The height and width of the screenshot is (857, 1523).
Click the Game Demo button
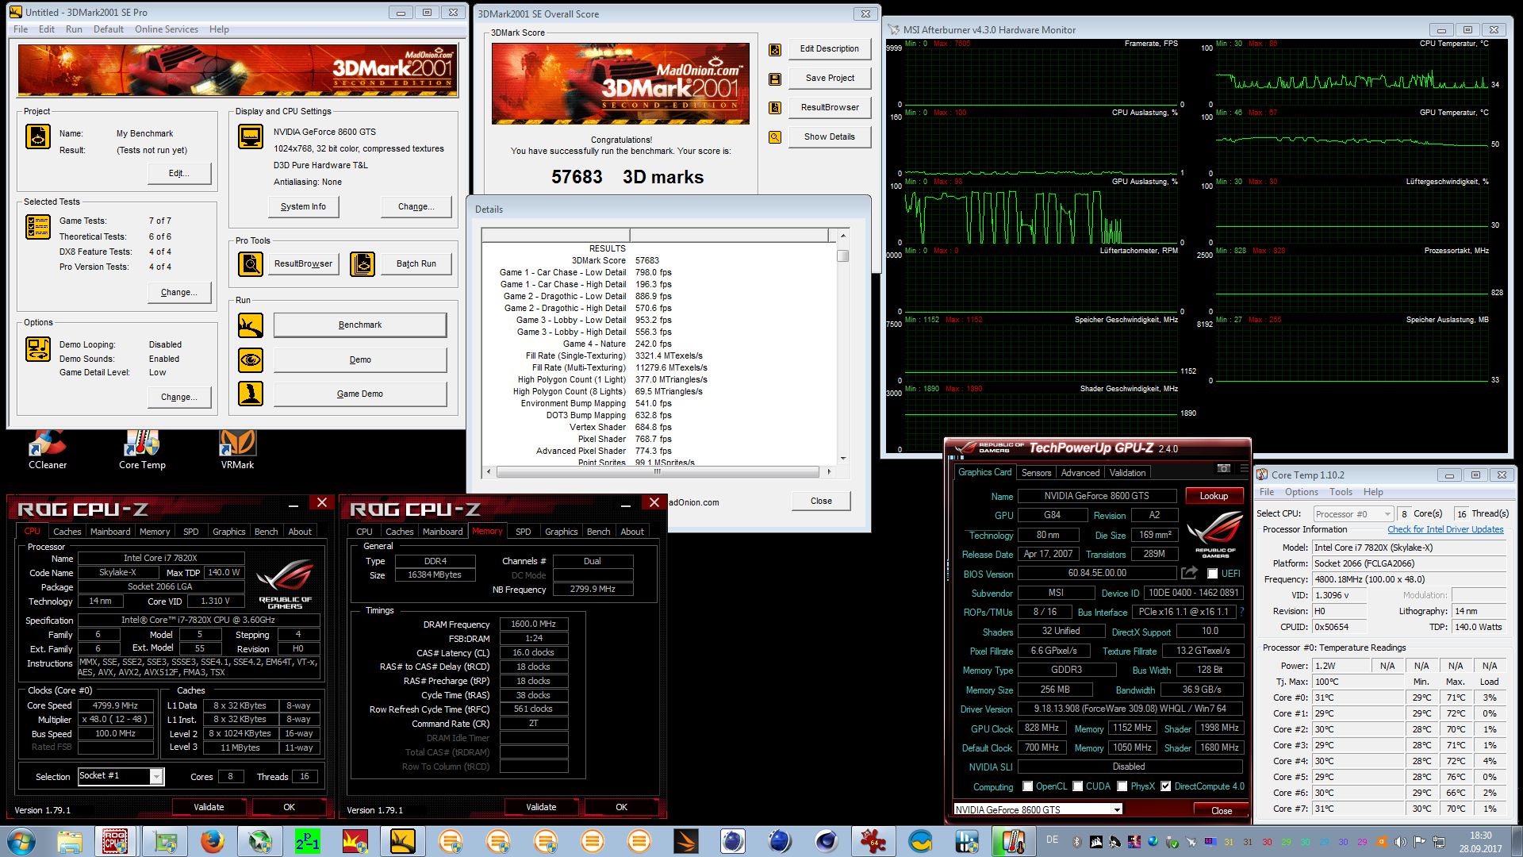click(x=360, y=394)
